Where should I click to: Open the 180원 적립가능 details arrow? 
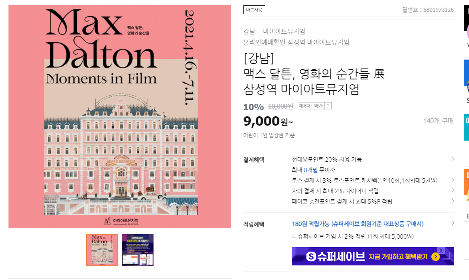coord(453,223)
